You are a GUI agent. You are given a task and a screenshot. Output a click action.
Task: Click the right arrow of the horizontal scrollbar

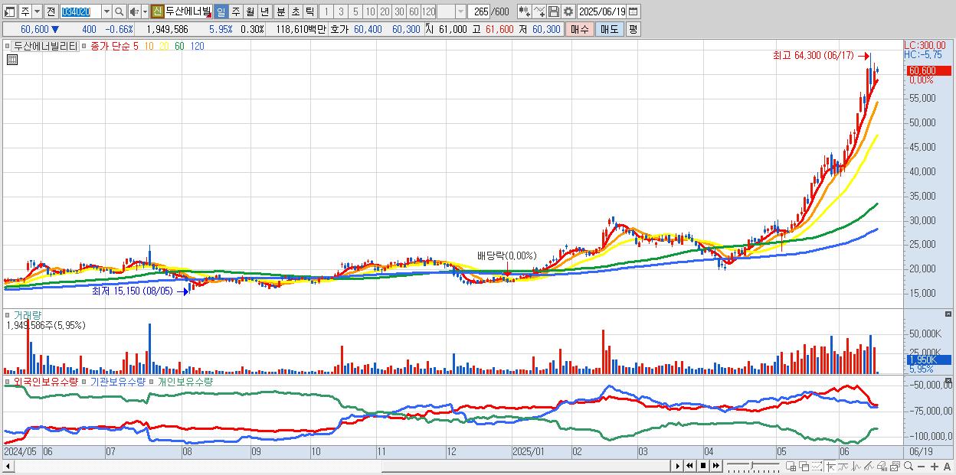point(678,466)
